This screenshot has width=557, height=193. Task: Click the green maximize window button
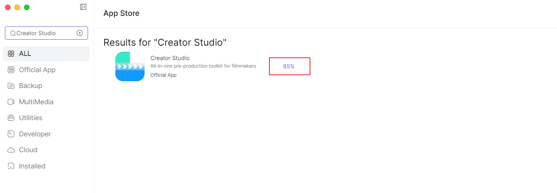click(x=27, y=7)
